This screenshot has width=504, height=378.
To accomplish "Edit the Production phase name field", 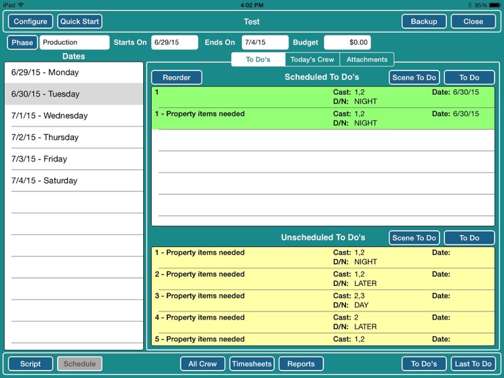I will [x=74, y=42].
